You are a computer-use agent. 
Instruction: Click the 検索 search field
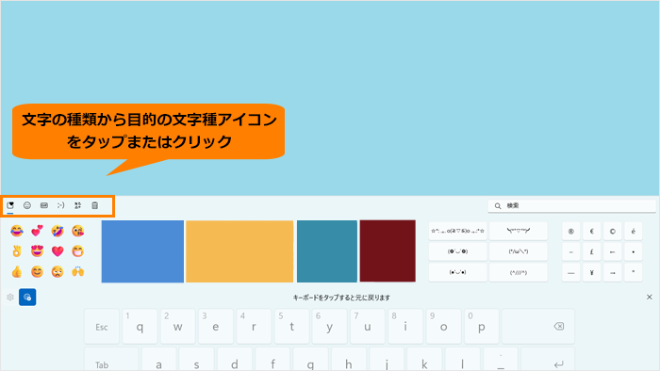(571, 206)
